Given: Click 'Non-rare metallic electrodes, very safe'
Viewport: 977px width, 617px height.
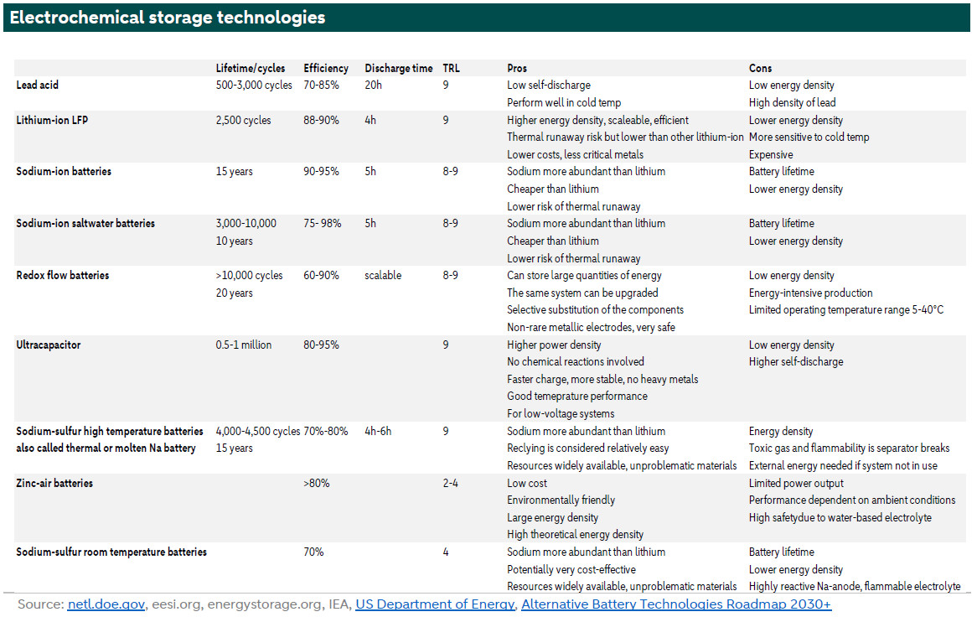Looking at the screenshot, I should click(591, 327).
